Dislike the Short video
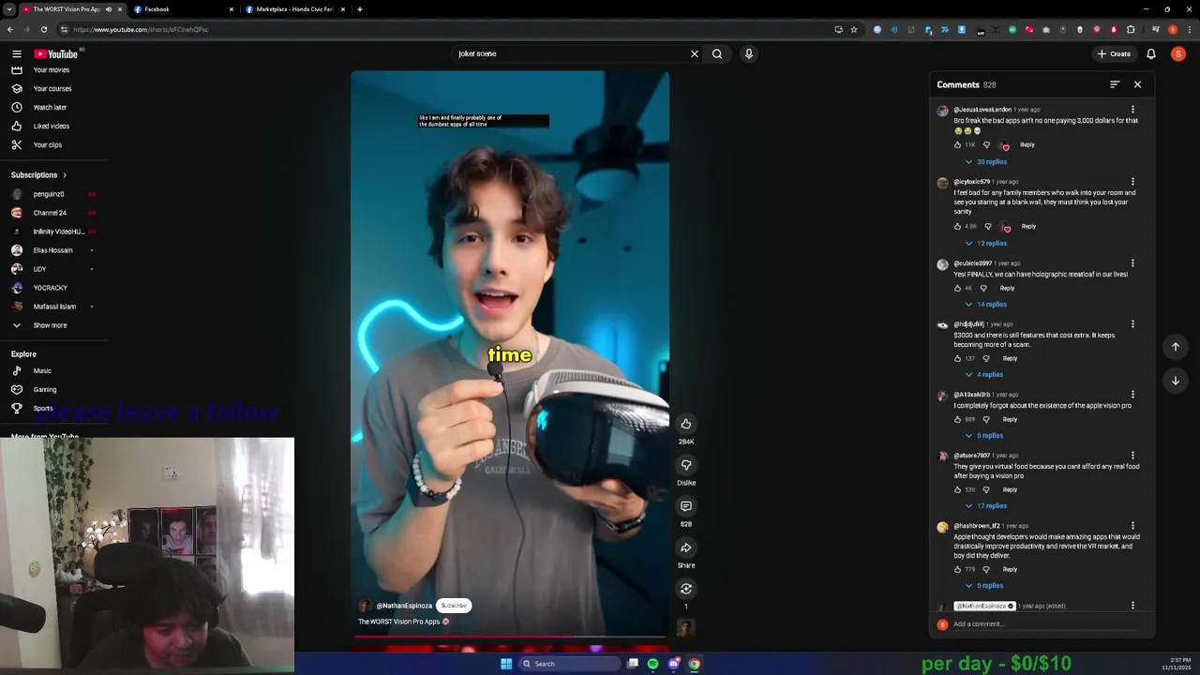 point(686,465)
